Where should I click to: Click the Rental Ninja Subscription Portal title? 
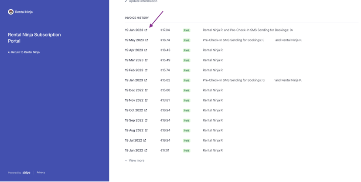34,38
